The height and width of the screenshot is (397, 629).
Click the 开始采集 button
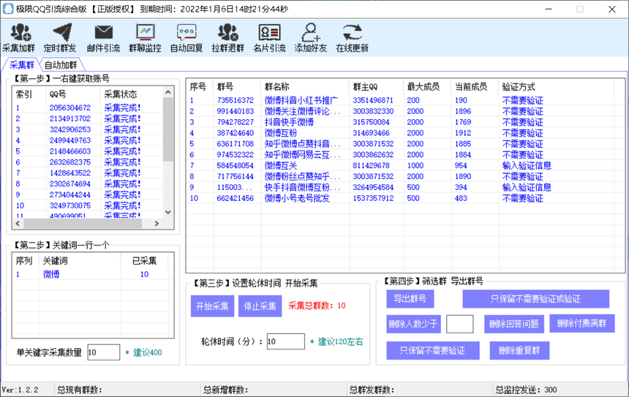point(212,306)
